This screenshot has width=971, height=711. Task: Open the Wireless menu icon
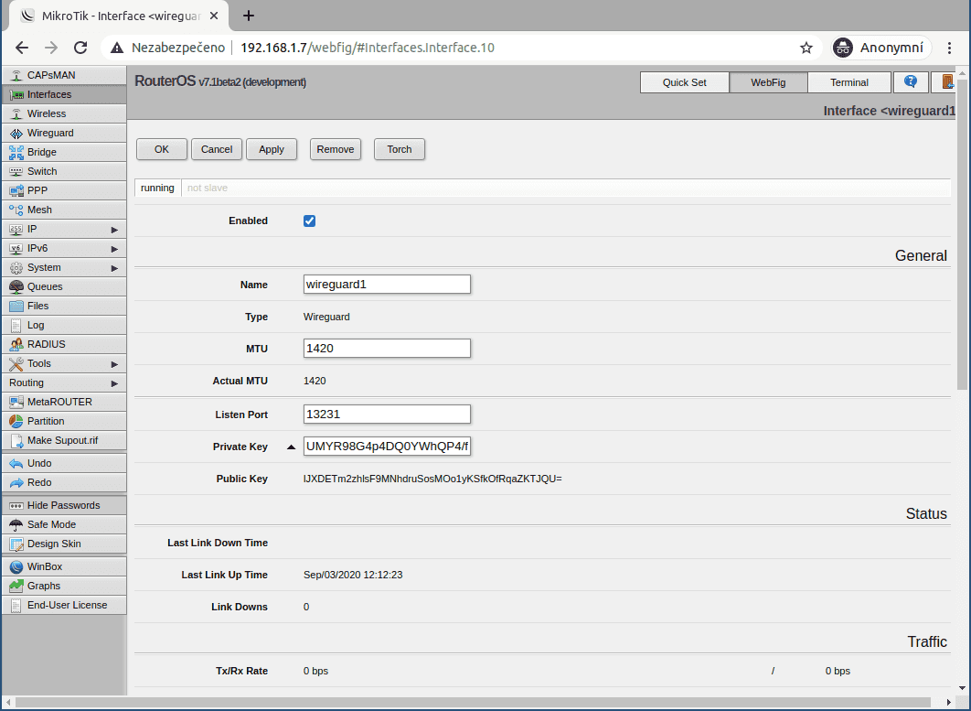pos(16,113)
